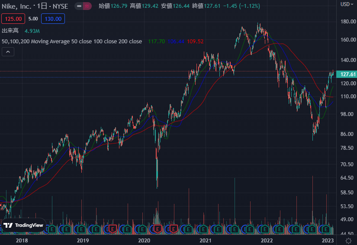Viewport: 357px width, 245px height.
Task: Click green earnings marker above the 2022 label
Action: coord(264,229)
